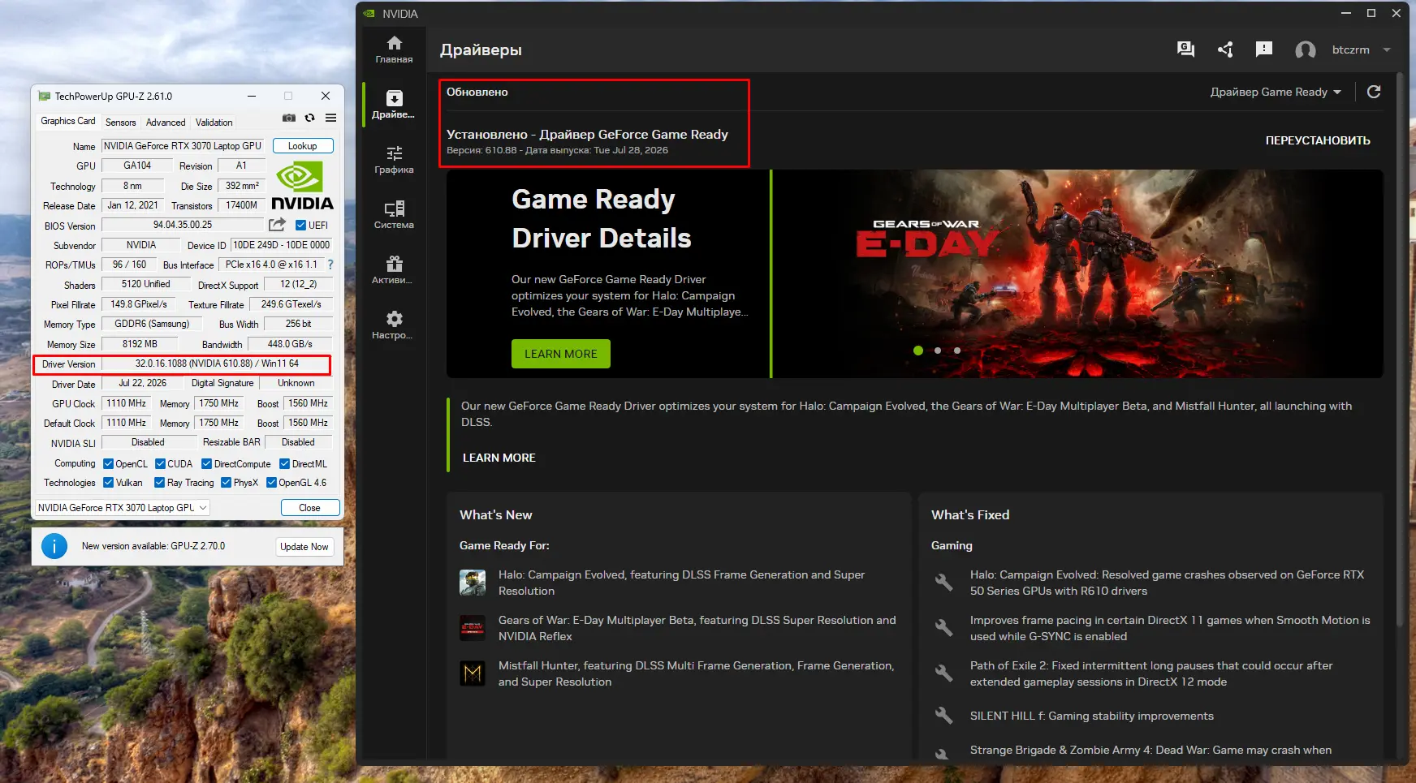This screenshot has height=783, width=1416.
Task: Click the BIOS Version value 94.04.35.00.25
Action: [x=183, y=225]
